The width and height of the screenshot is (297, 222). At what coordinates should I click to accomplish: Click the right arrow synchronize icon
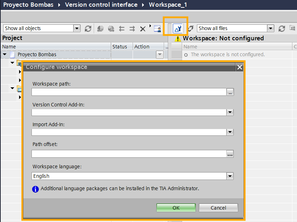[132, 29]
